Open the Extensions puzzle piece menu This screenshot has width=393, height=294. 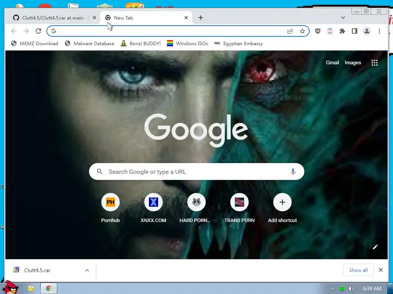click(342, 31)
